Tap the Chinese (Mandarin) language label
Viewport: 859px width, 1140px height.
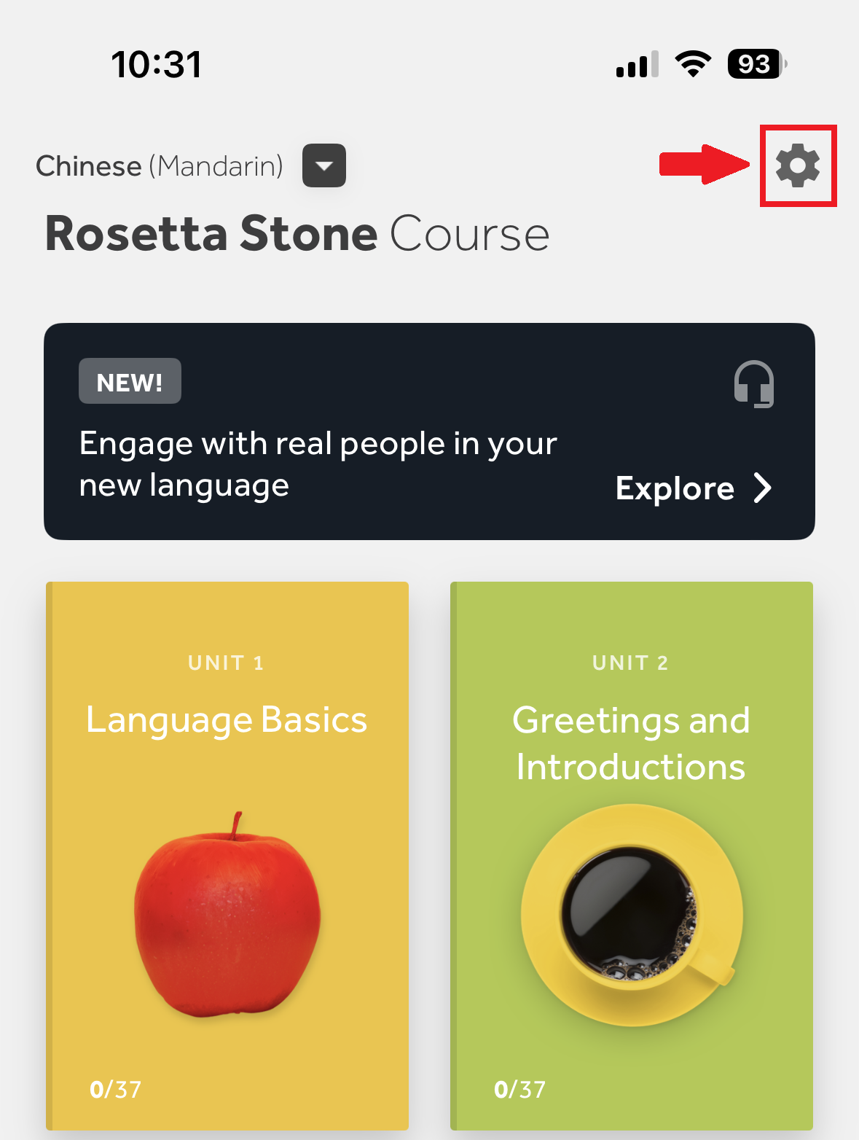[x=160, y=166]
